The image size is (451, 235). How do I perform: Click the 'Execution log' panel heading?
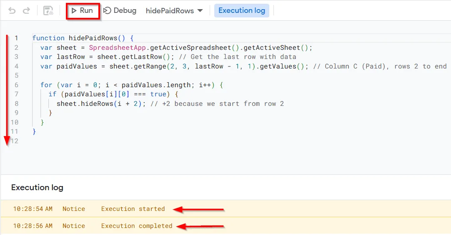37,187
